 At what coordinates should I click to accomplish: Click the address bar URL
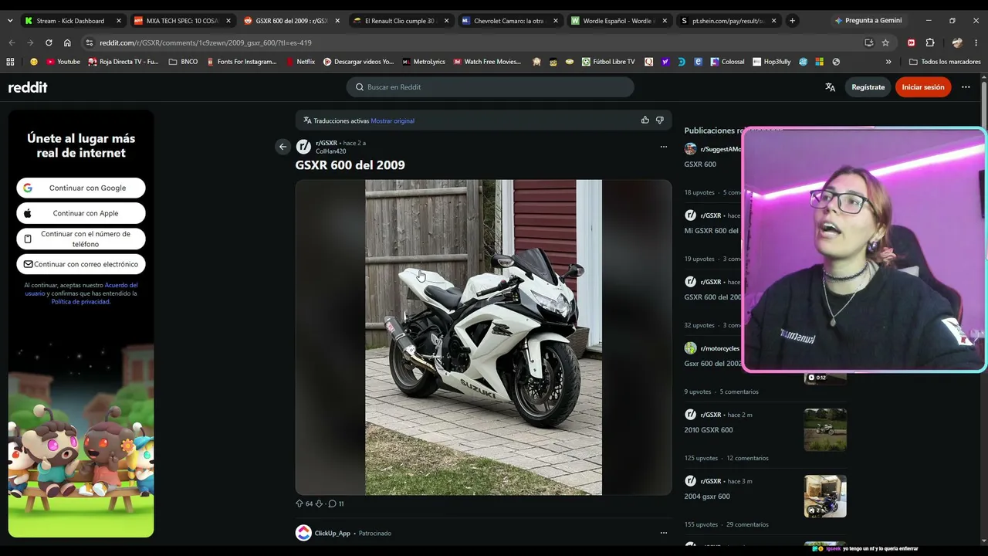click(x=205, y=42)
